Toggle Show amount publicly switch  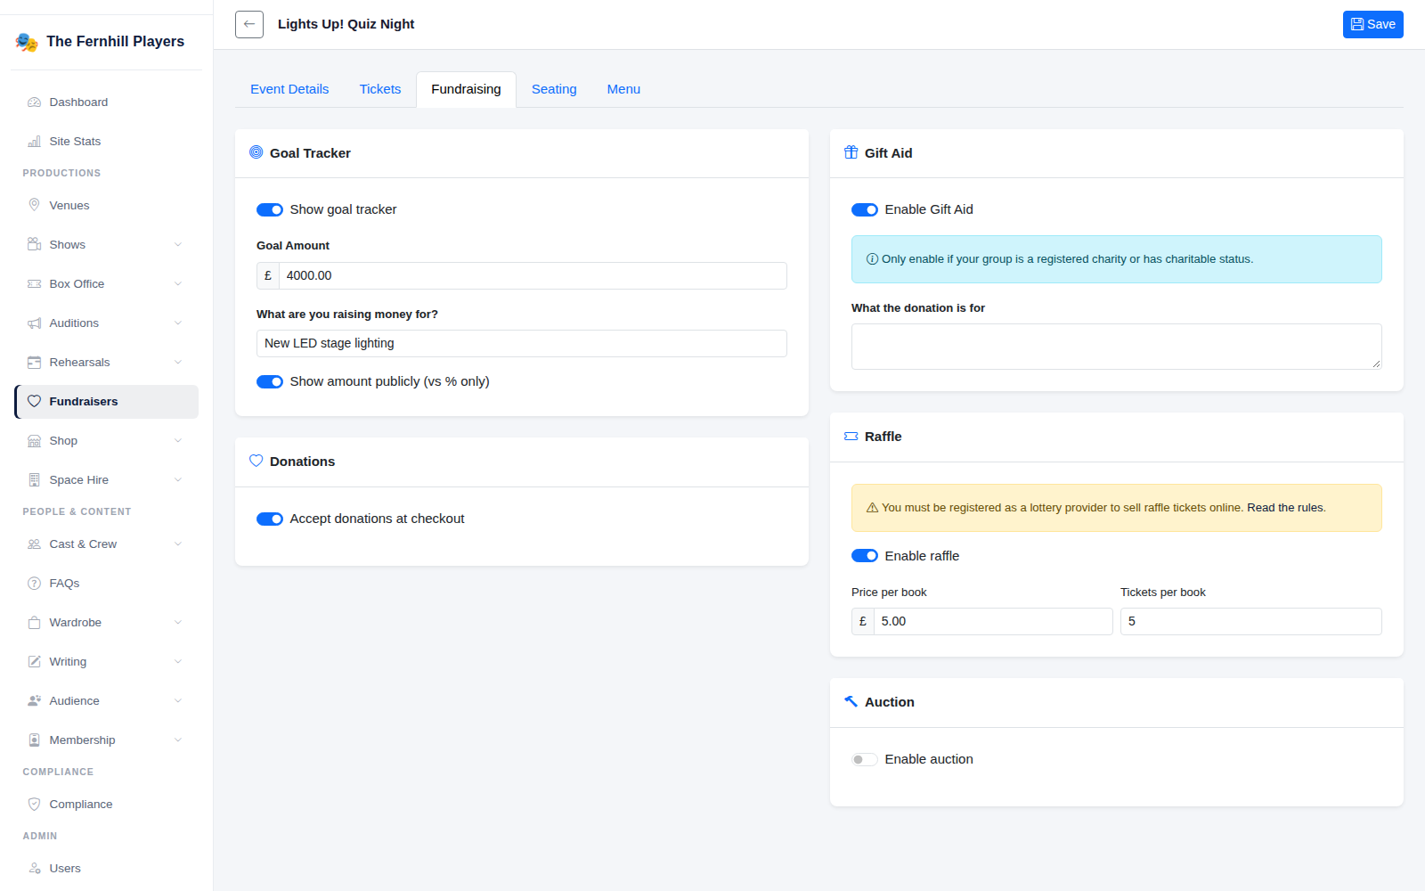tap(270, 381)
